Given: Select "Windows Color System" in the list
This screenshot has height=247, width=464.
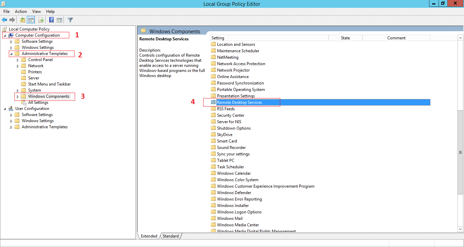Looking at the screenshot, I should (238, 180).
